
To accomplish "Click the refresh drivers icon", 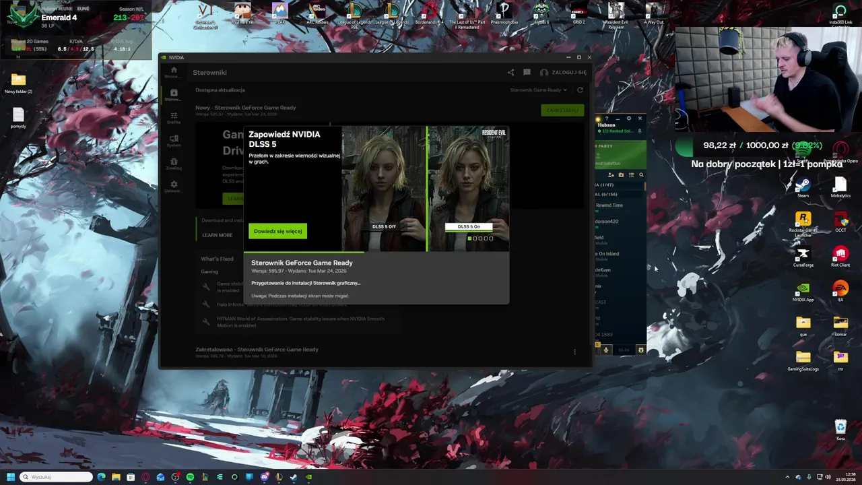I will pyautogui.click(x=580, y=90).
